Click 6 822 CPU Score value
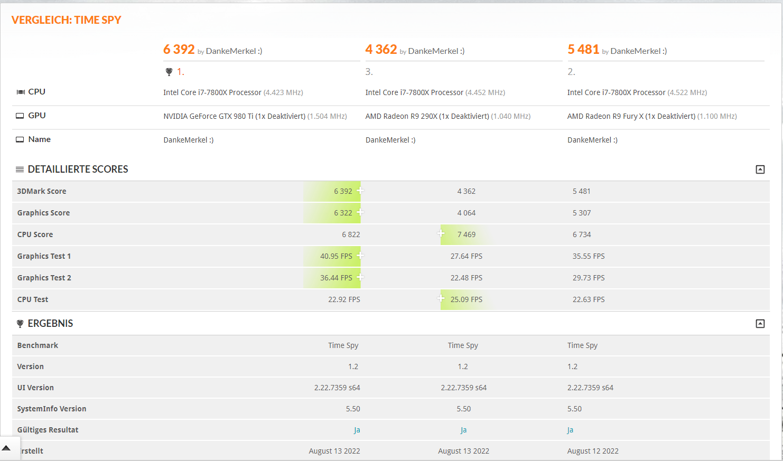This screenshot has height=461, width=783. 351,234
